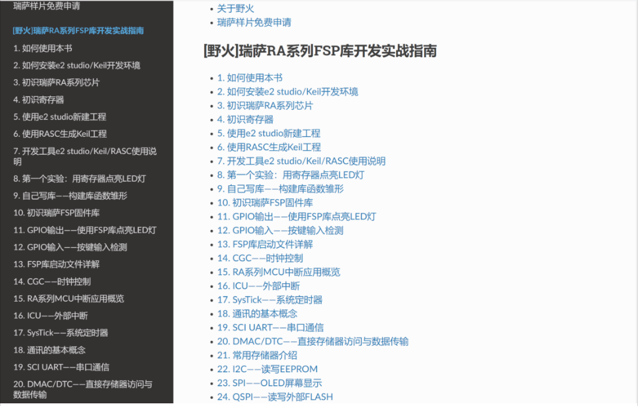Click content link 11. GPIO输出——使用FSP库点亮LED灯
Viewport: 638px width, 406px height.
pos(296,217)
